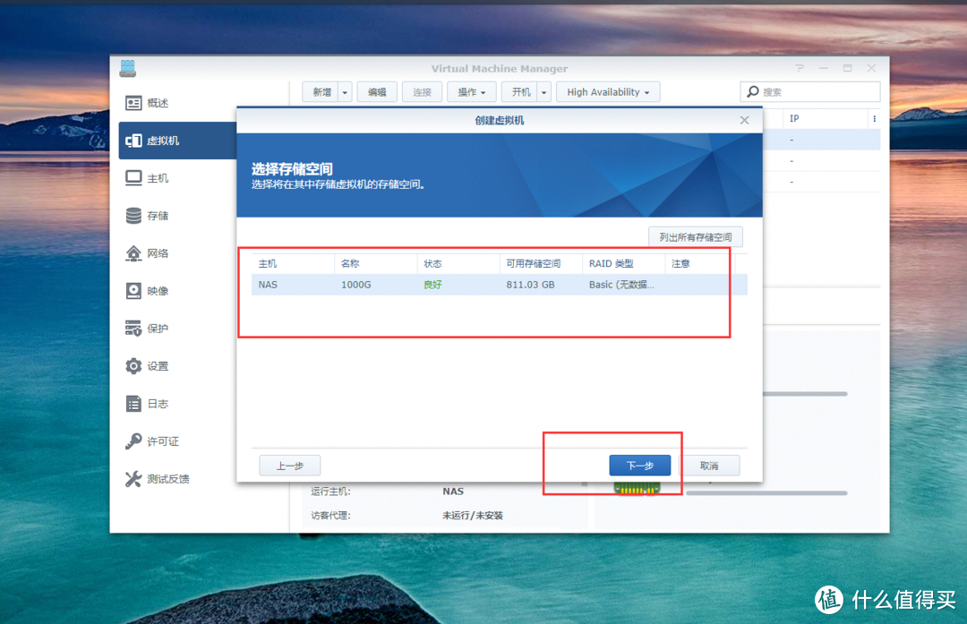Viewport: 967px width, 624px height.
Task: Expand the 新增 dropdown arrow
Action: pyautogui.click(x=345, y=92)
